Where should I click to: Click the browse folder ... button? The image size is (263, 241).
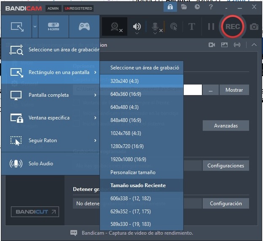[210, 90]
